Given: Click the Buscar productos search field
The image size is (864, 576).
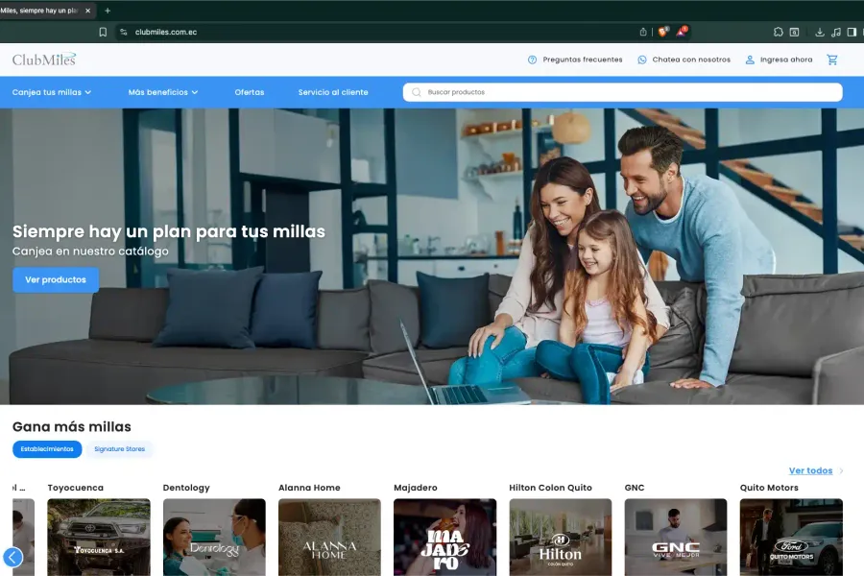Looking at the screenshot, I should pos(624,92).
